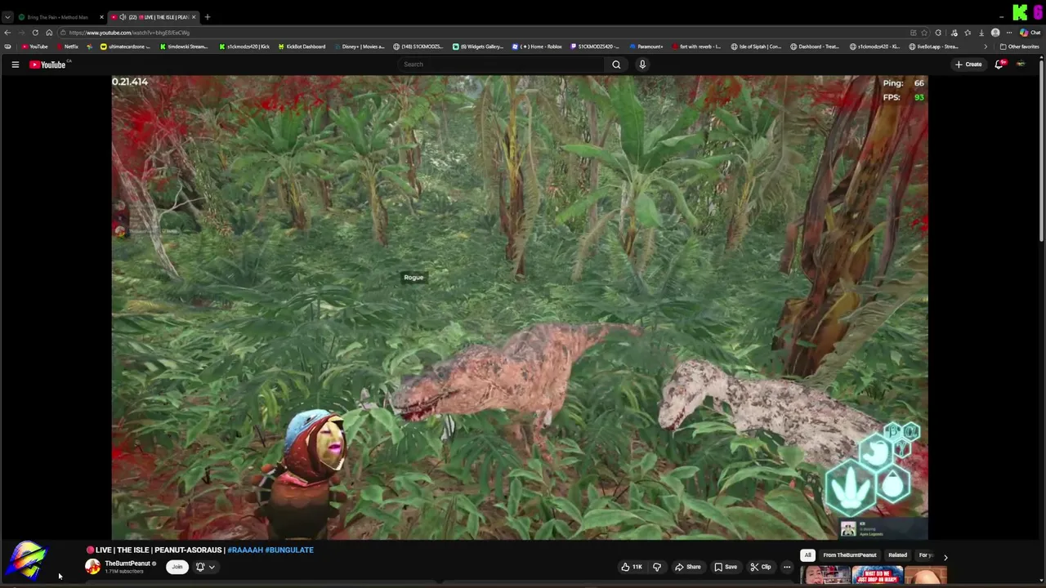This screenshot has width=1046, height=588.
Task: Open the Just Drop On Warp thumbnail
Action: (877, 577)
